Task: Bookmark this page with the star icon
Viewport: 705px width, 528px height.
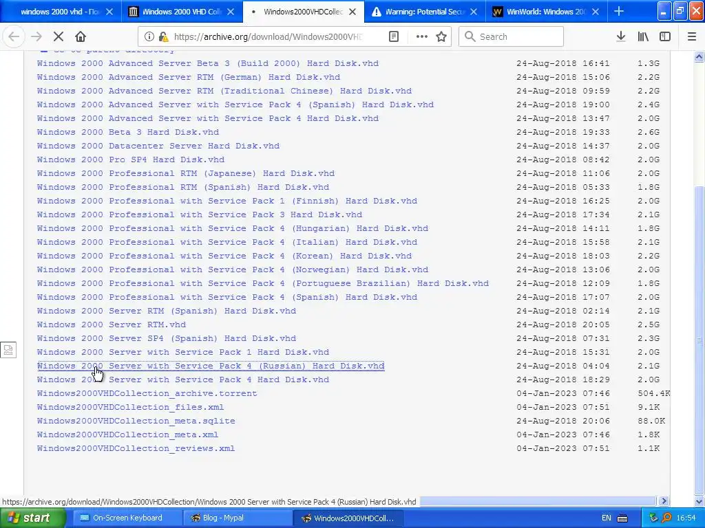Action: tap(441, 36)
